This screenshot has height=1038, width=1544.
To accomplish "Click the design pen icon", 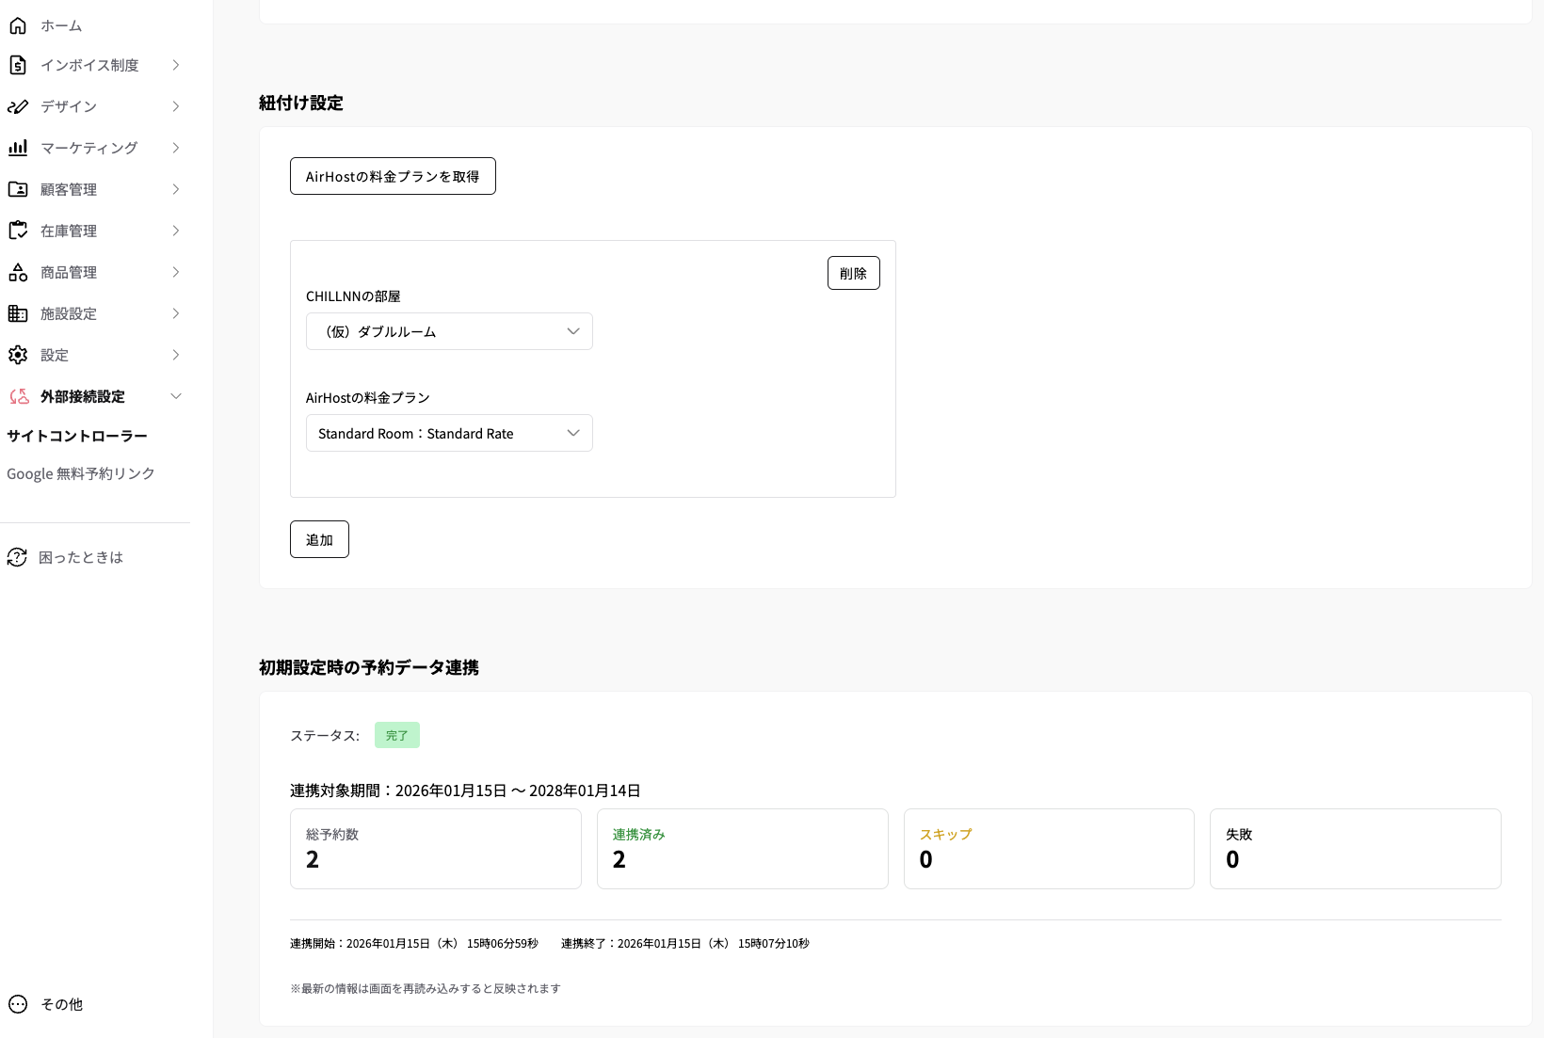I will point(18,106).
